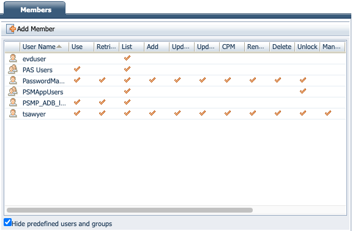Select the tsawyer user icon
This screenshot has height=231, width=355.
pyautogui.click(x=13, y=113)
